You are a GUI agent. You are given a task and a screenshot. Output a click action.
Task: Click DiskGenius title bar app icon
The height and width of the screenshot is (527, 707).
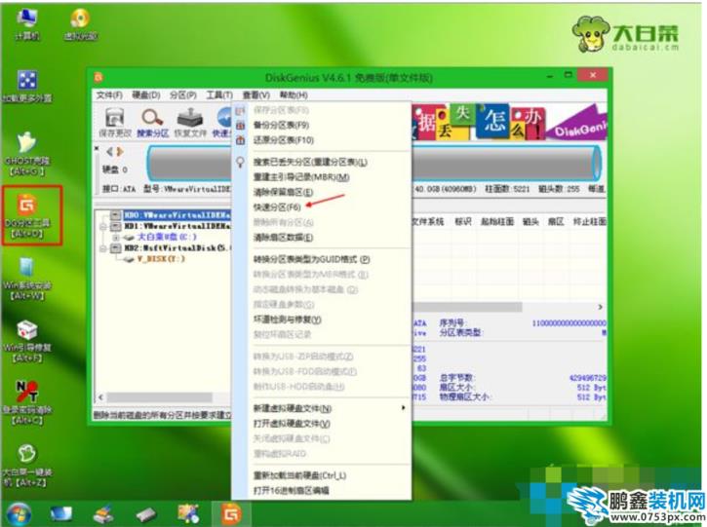[x=98, y=78]
